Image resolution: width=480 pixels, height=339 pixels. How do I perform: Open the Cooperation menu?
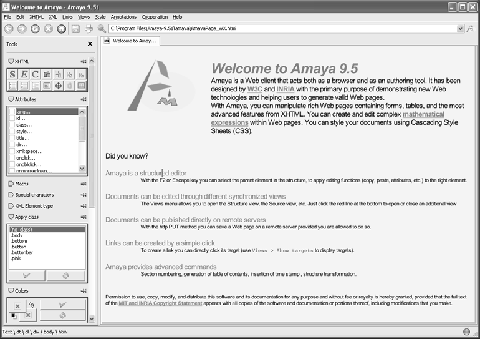point(155,17)
